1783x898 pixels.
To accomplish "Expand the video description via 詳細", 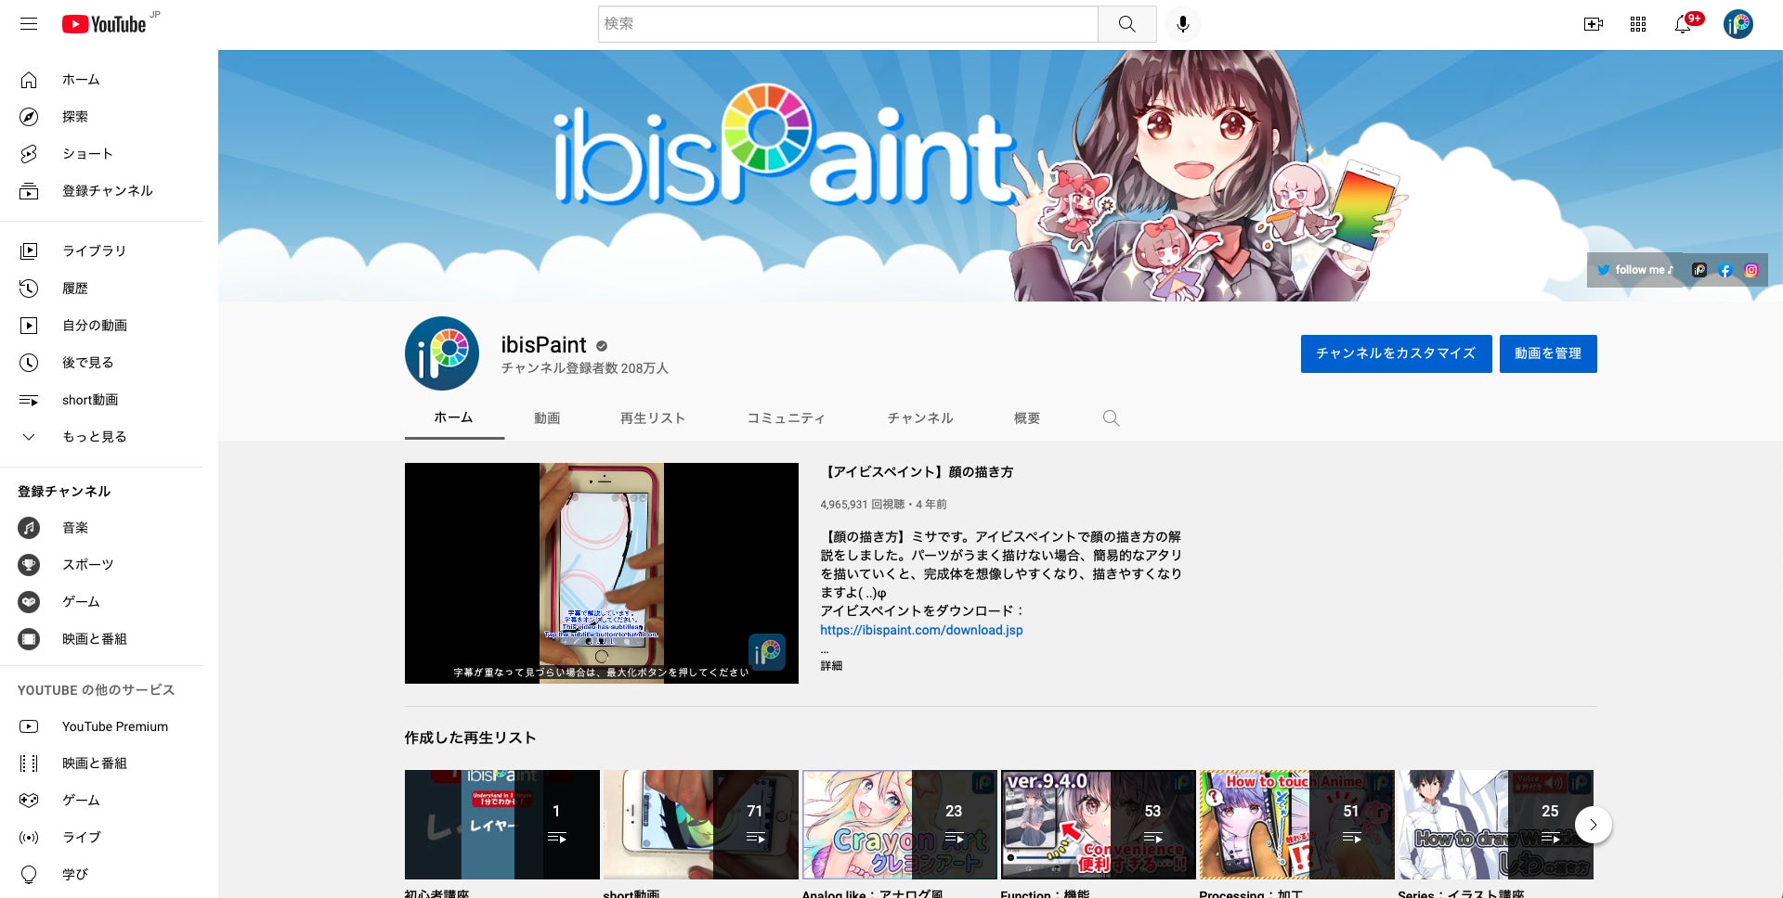I will [831, 665].
